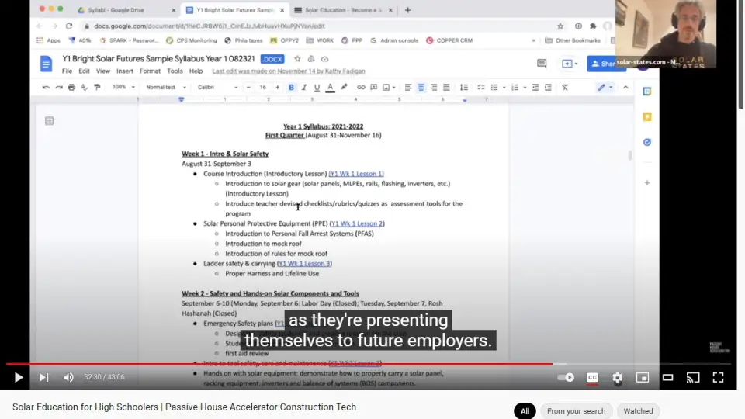Screen dimensions: 745x419
Task: Skip to the next video
Action: tap(43, 378)
